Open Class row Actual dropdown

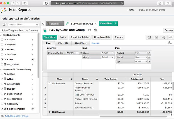tap(107, 53)
